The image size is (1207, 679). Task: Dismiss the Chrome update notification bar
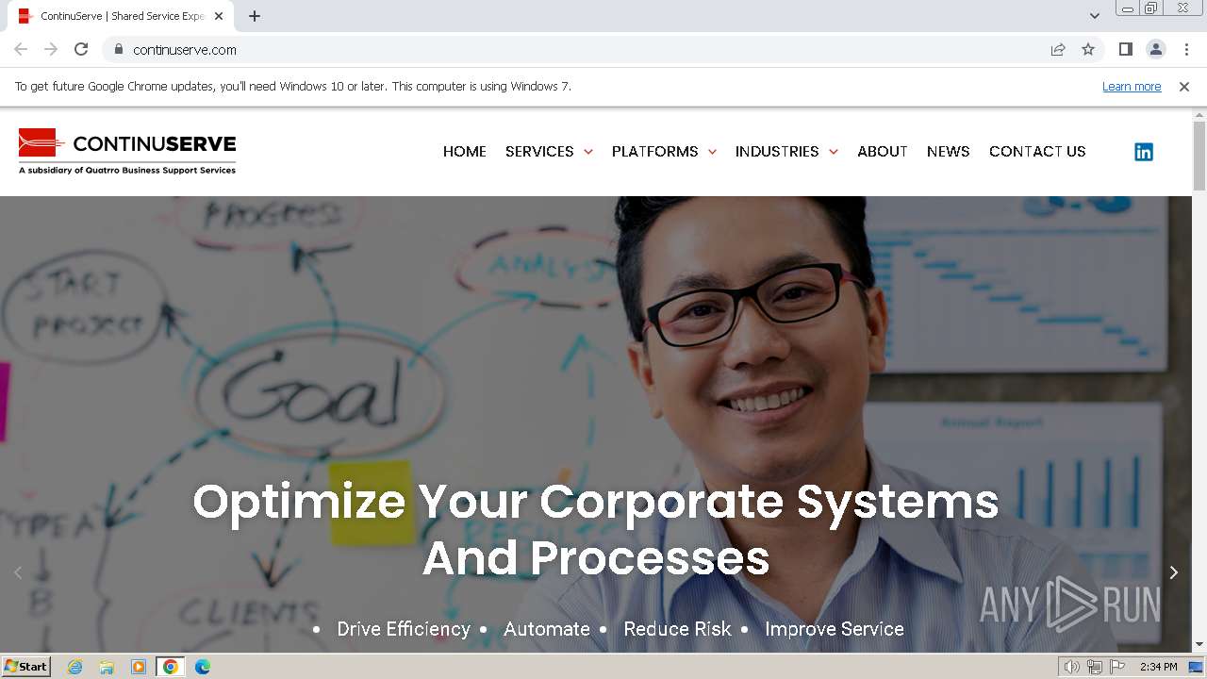click(1184, 86)
